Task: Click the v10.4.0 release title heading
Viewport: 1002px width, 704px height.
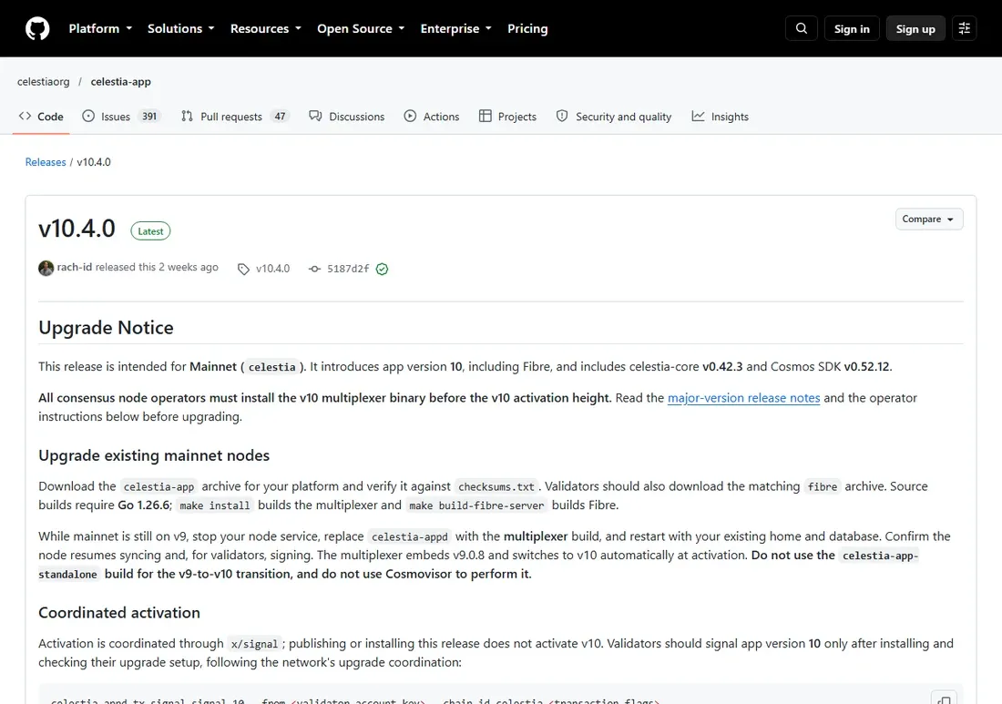Action: pos(77,229)
